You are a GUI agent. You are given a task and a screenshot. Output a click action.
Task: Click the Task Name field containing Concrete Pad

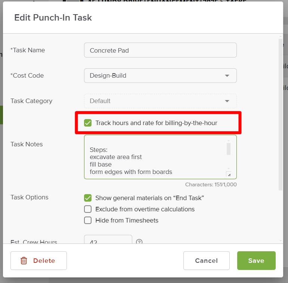coord(160,50)
